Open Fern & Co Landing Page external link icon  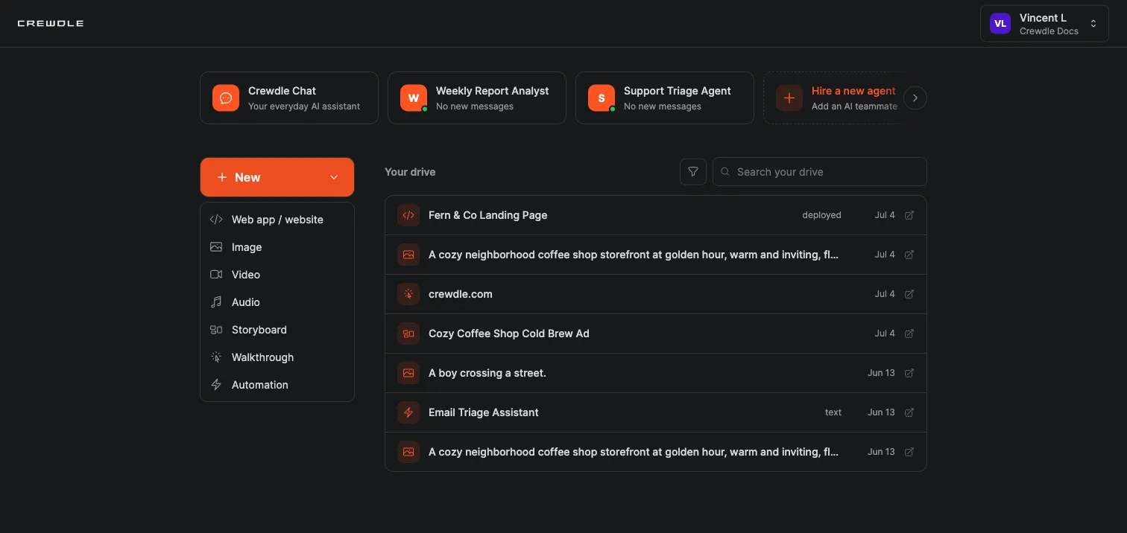pos(909,215)
